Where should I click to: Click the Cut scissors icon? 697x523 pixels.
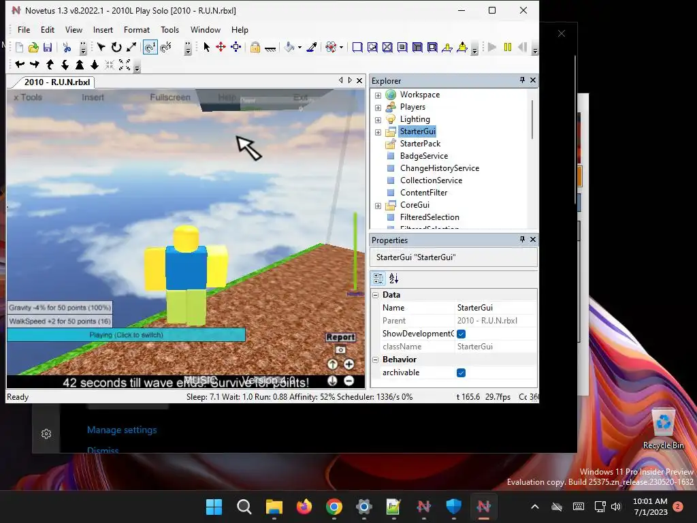[67, 47]
